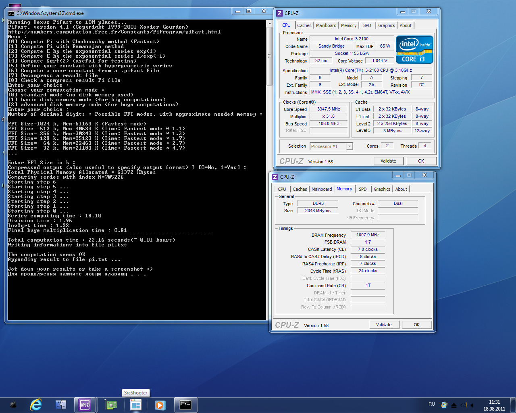The height and width of the screenshot is (413, 516).
Task: Open SPD tab in bottom CPU-Z window
Action: coord(363,189)
